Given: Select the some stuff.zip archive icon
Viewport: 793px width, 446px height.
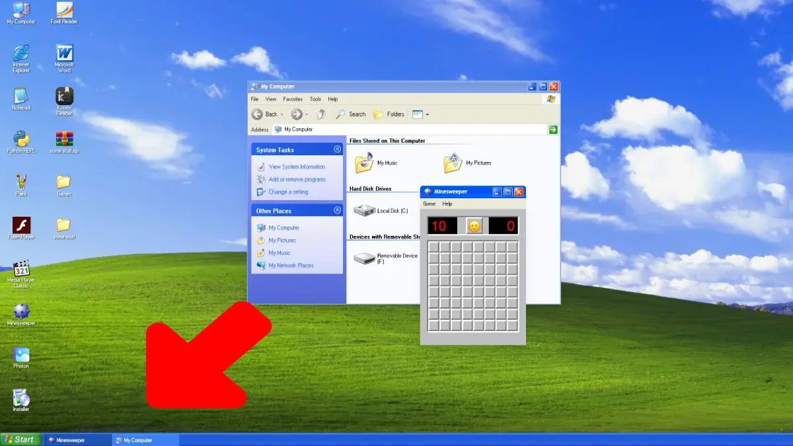Looking at the screenshot, I should [64, 142].
